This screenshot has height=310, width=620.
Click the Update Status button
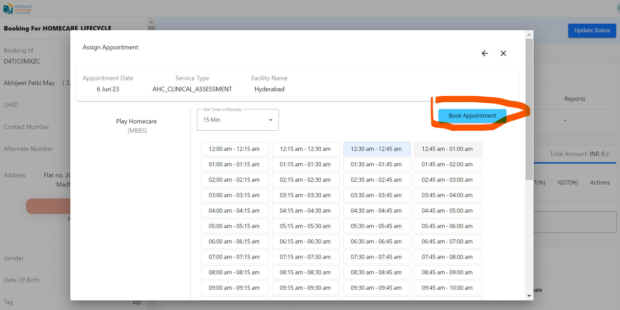pos(592,31)
